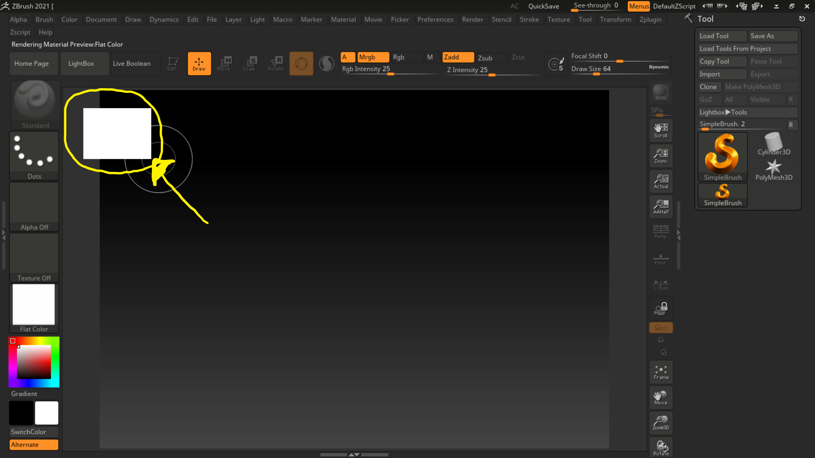Image resolution: width=815 pixels, height=458 pixels.
Task: Enable the Rgb channel toggle
Action: tap(406, 57)
